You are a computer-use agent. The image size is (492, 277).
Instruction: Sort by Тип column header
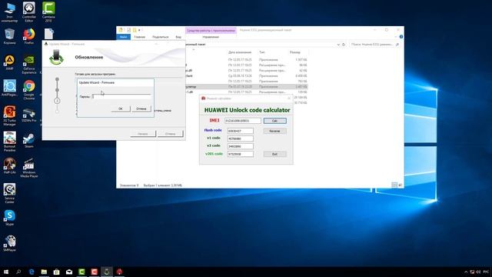(x=262, y=52)
